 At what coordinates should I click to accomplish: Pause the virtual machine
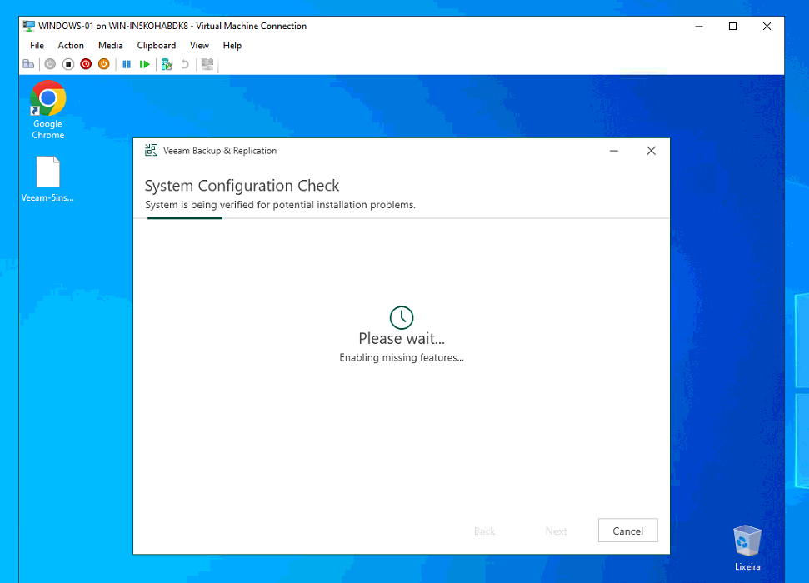(127, 64)
